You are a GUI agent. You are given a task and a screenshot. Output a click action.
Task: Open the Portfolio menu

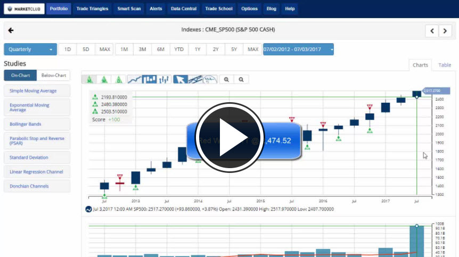pos(59,9)
